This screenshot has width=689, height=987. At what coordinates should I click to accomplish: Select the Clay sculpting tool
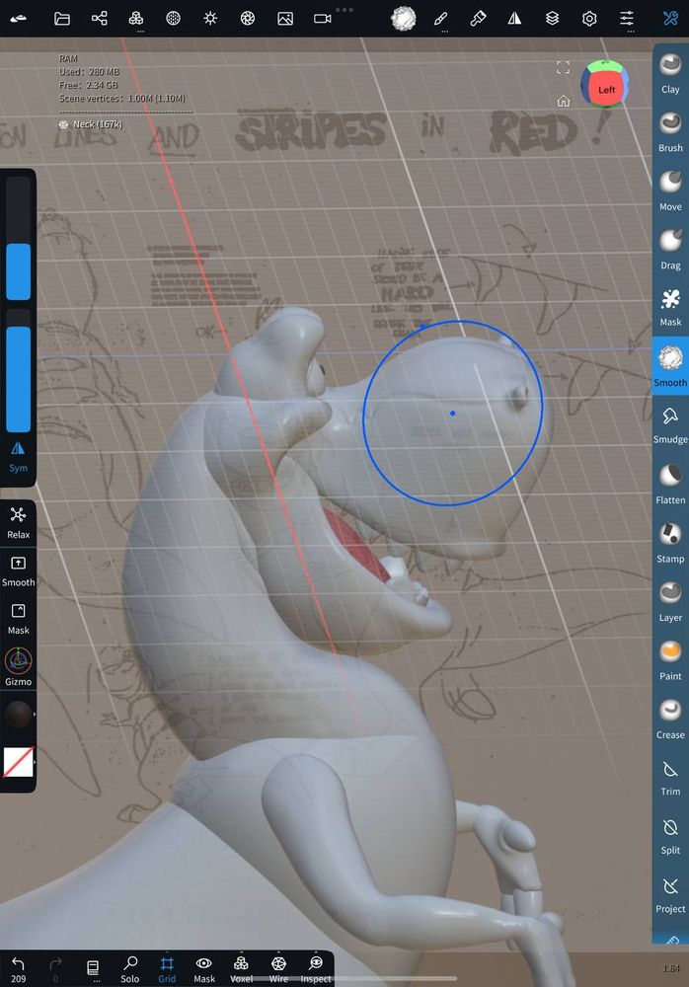(x=670, y=74)
